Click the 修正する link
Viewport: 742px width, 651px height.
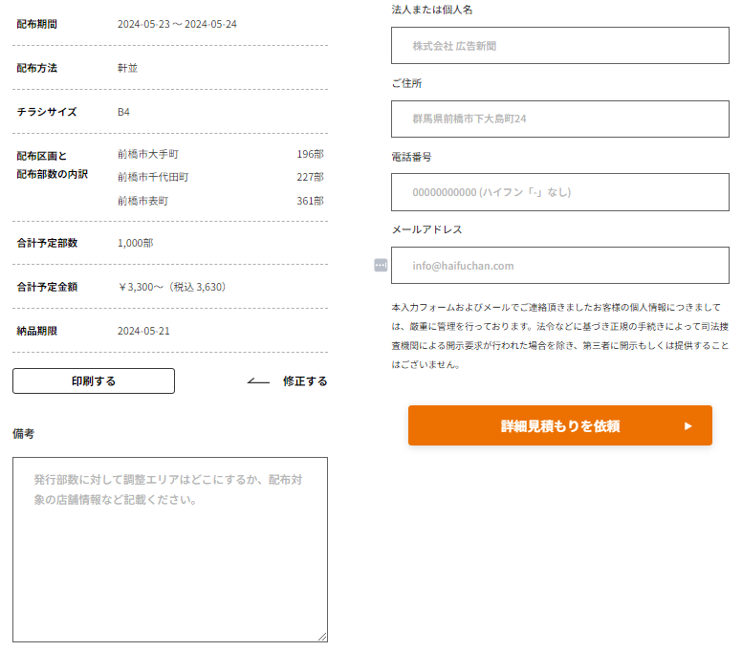pyautogui.click(x=305, y=381)
